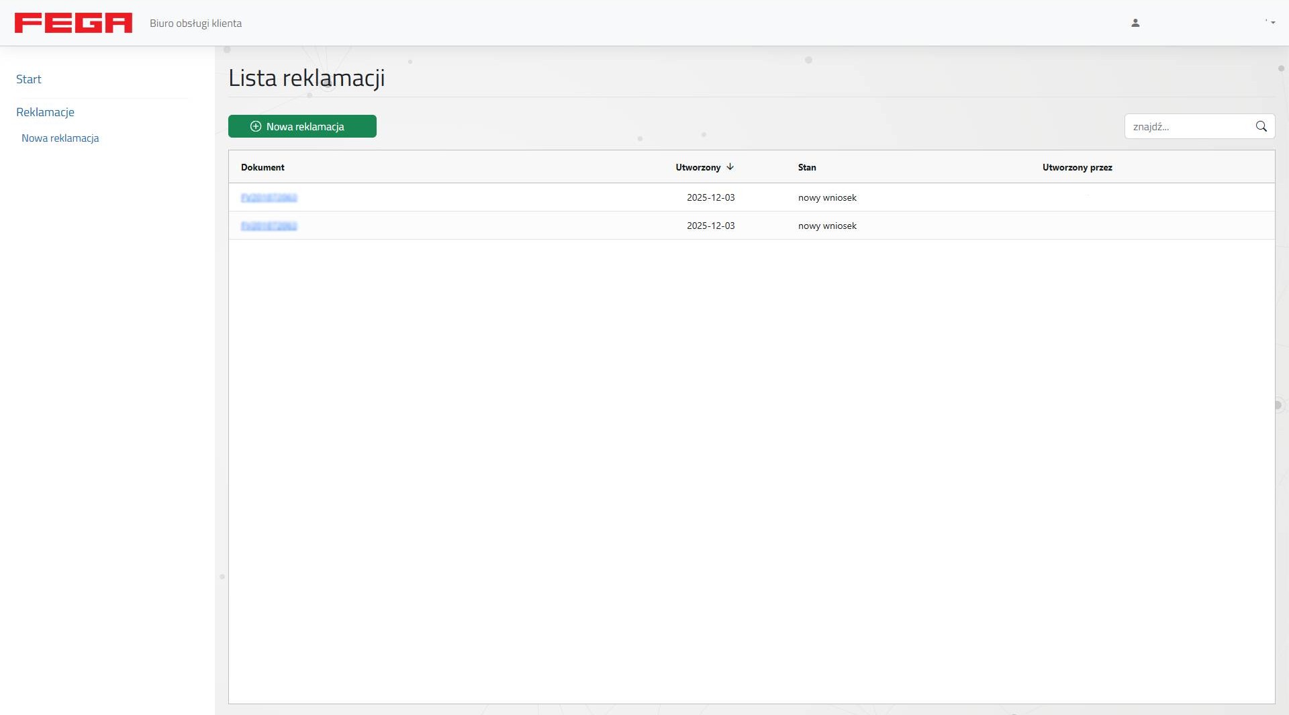
Task: Click the green 'Nowa reklamacja' button
Action: [x=302, y=126]
